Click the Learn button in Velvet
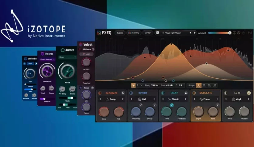Viewport: 254px width, 147px height. point(86,54)
